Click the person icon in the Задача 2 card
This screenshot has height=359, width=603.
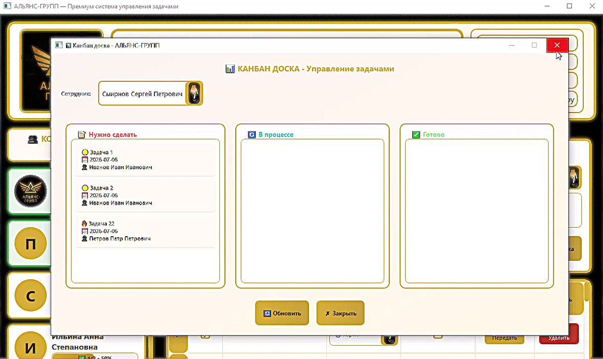(x=84, y=203)
